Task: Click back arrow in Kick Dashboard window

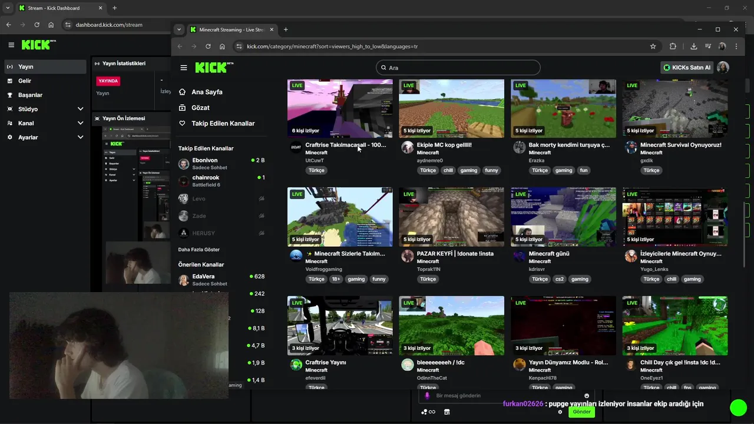Action: coord(9,25)
